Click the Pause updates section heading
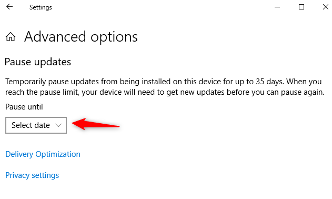The width and height of the screenshot is (332, 199). coord(38,62)
